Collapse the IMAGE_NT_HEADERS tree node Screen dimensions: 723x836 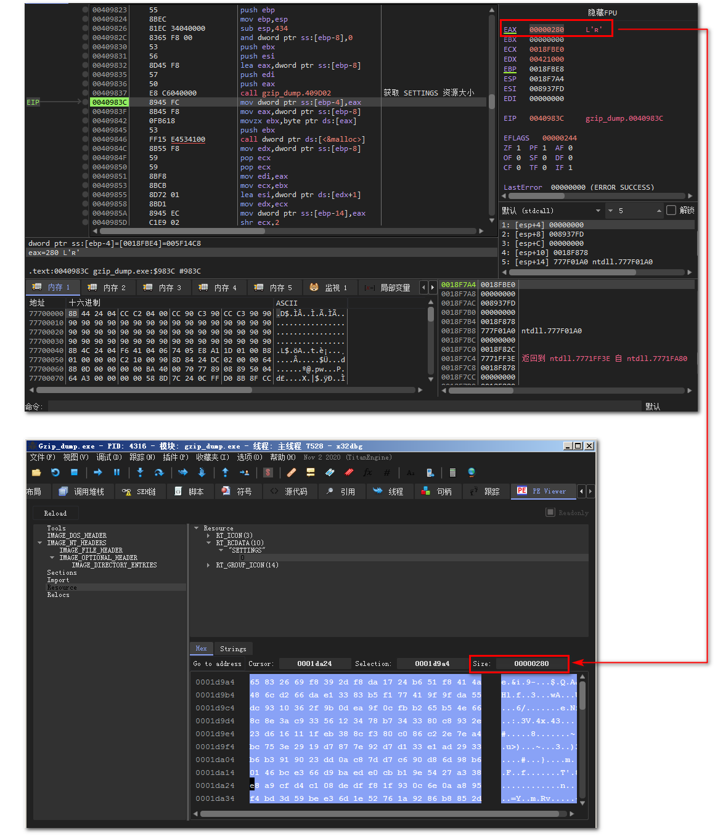[x=40, y=543]
